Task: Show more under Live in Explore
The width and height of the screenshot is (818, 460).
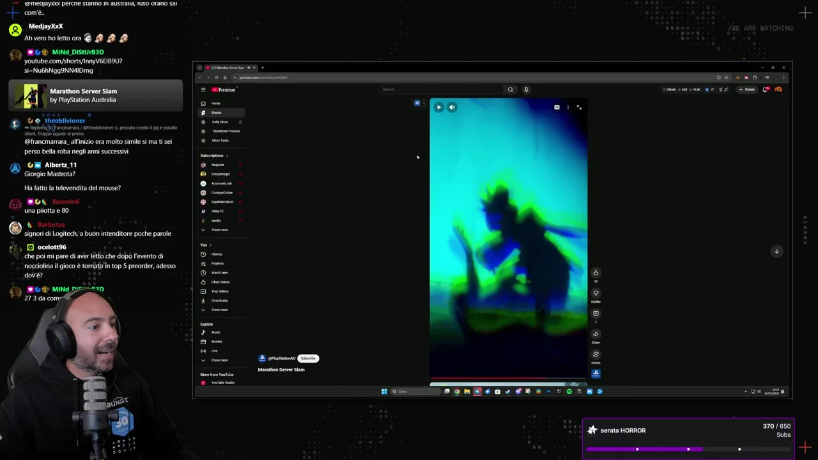Action: click(x=220, y=360)
